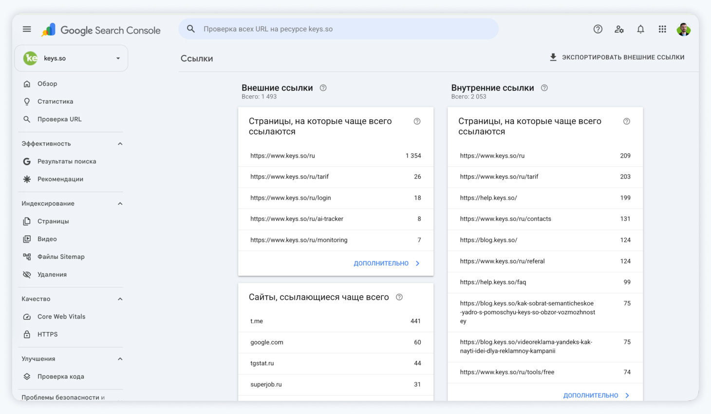Show help in external top linked pages card
711x414 pixels.
[417, 122]
